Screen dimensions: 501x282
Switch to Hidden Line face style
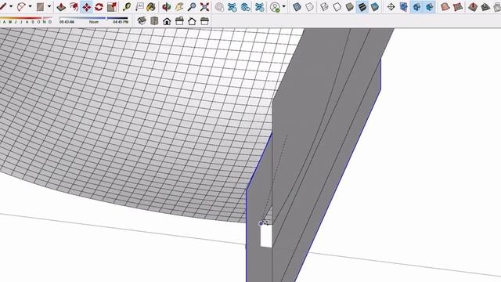(337, 6)
